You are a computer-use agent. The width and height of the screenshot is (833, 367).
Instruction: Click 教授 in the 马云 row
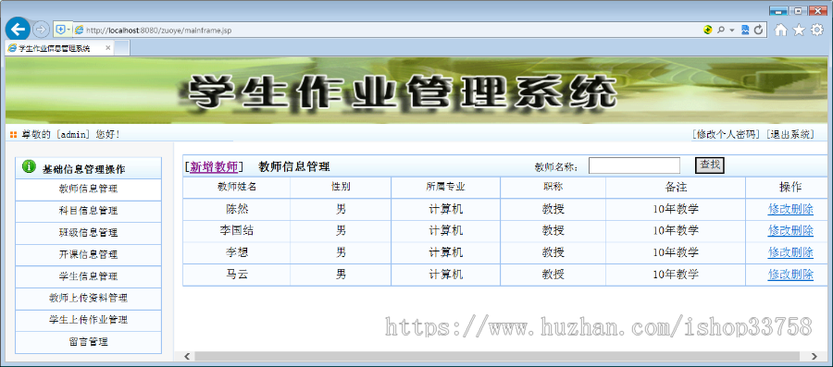pyautogui.click(x=553, y=275)
